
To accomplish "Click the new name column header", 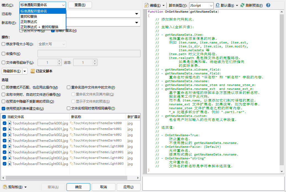I will coord(97,117).
